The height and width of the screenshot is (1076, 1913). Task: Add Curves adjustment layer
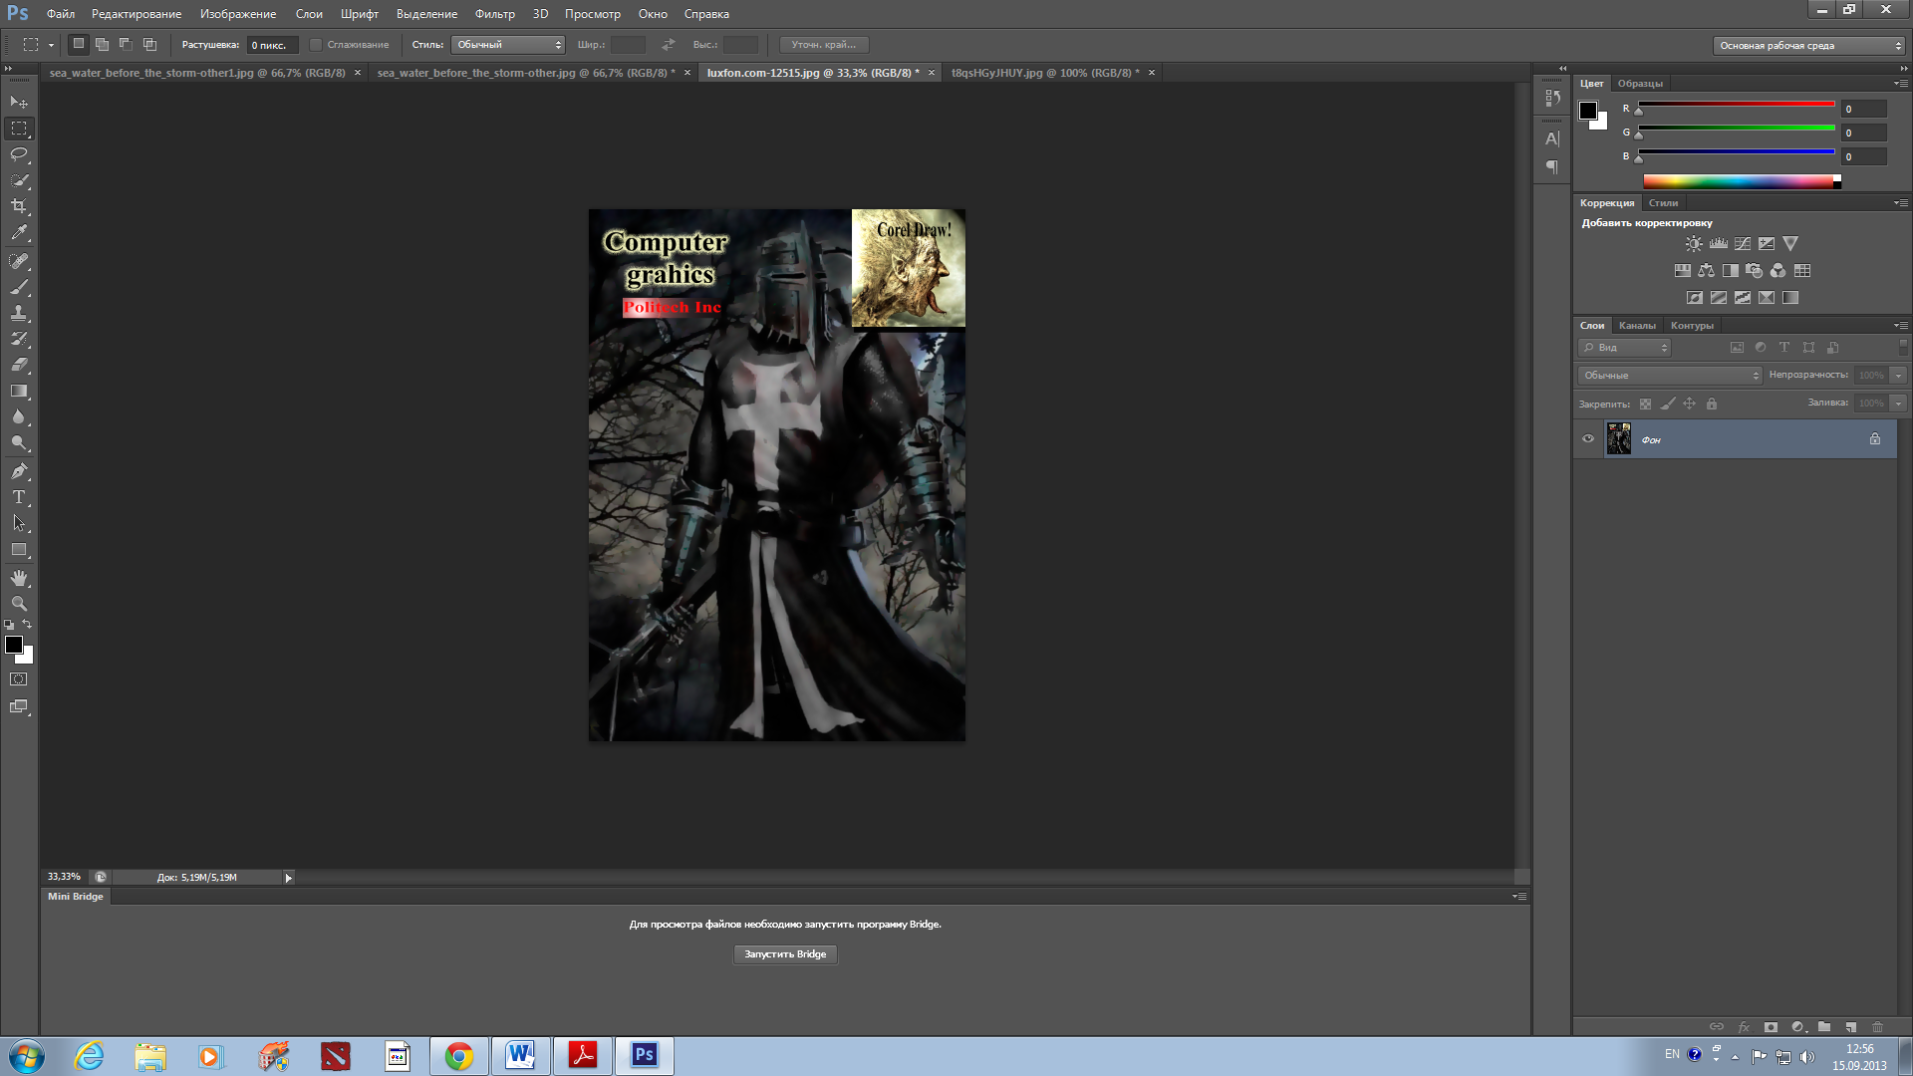(x=1743, y=243)
